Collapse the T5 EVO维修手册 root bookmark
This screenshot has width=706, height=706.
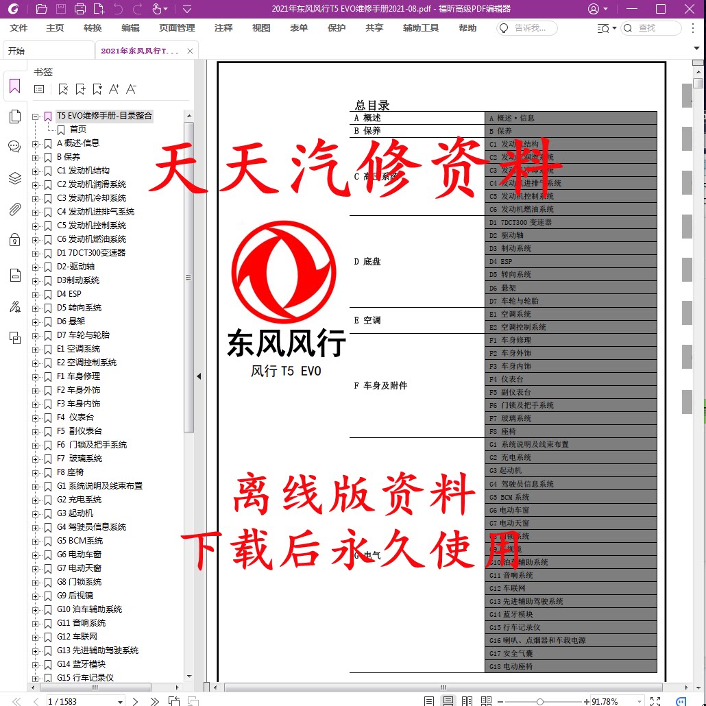[35, 117]
